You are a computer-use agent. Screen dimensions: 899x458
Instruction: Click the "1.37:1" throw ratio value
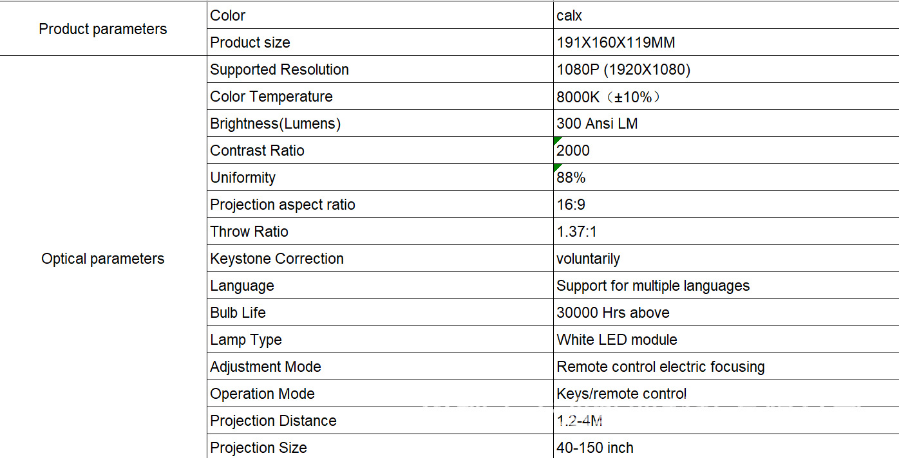coord(578,232)
